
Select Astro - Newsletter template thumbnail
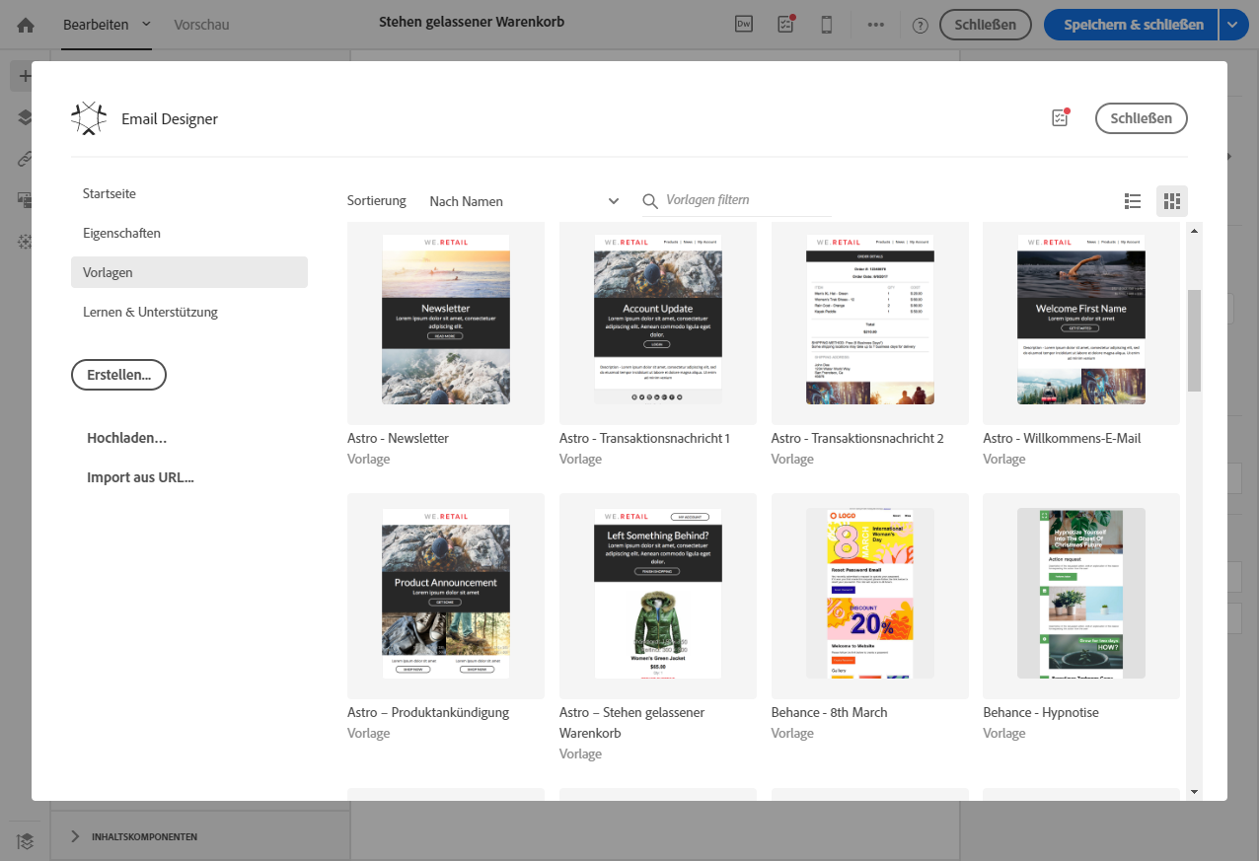(x=446, y=320)
